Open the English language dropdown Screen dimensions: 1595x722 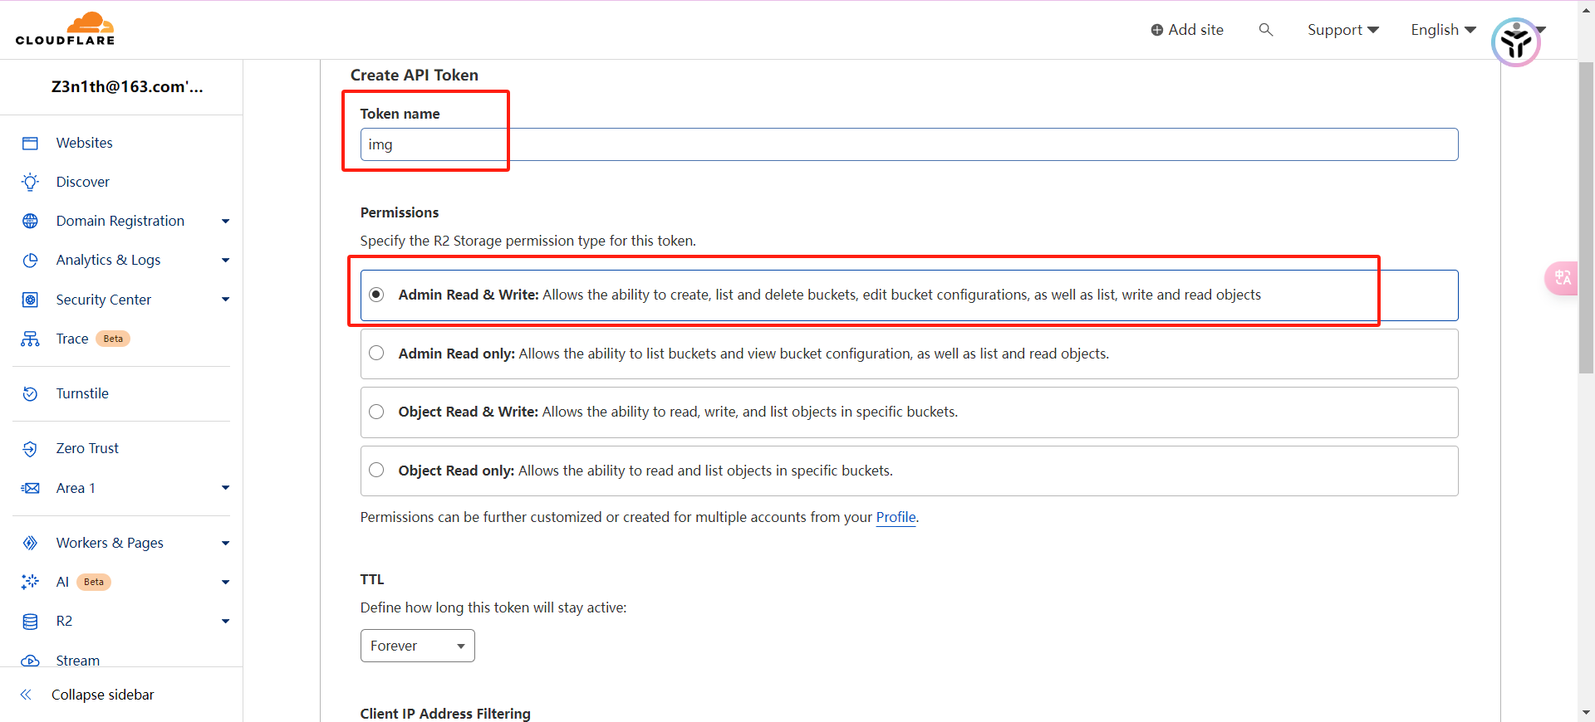(1443, 30)
